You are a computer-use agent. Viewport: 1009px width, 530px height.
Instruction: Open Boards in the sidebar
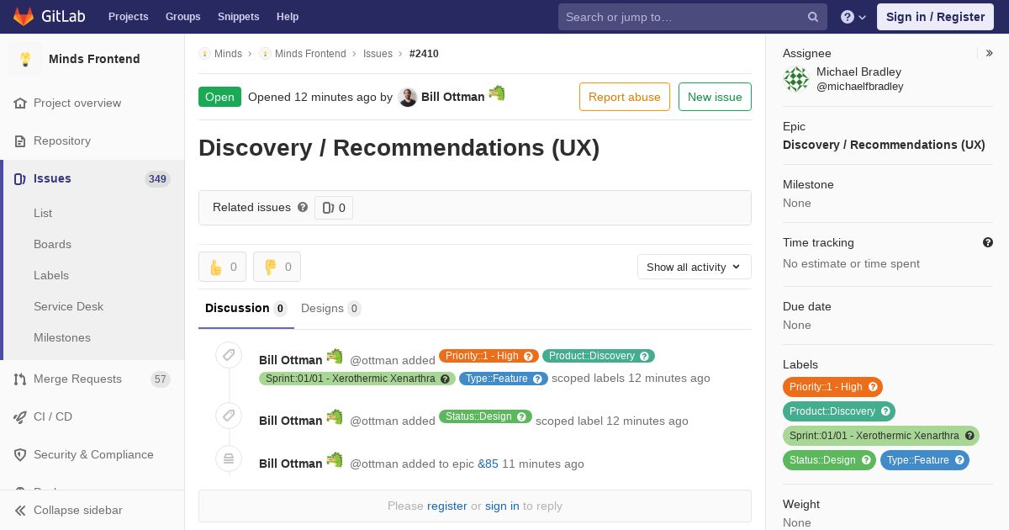point(52,244)
